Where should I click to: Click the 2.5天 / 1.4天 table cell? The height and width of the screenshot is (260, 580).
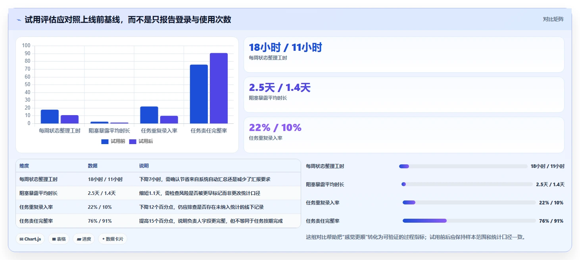tap(102, 193)
